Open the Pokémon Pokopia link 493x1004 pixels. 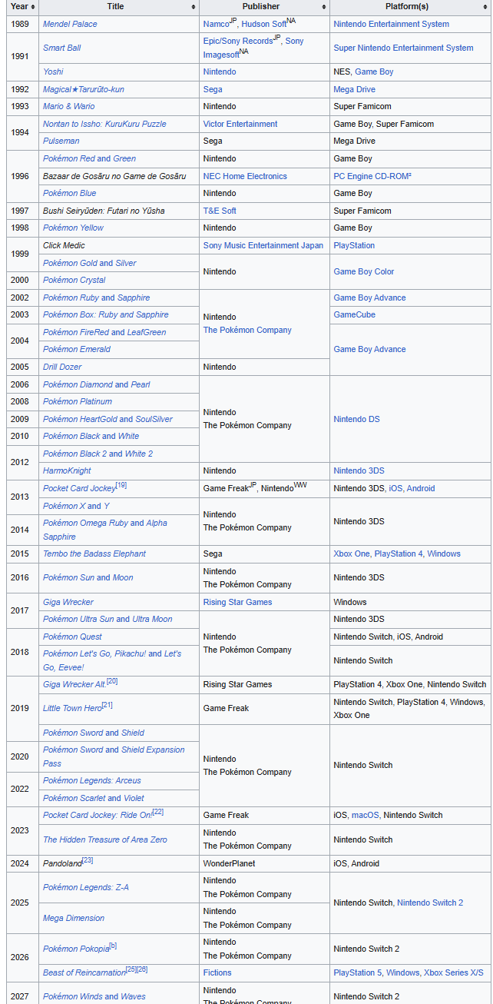point(76,949)
